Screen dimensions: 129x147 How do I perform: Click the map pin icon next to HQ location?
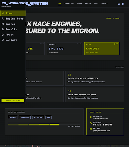click(91, 117)
